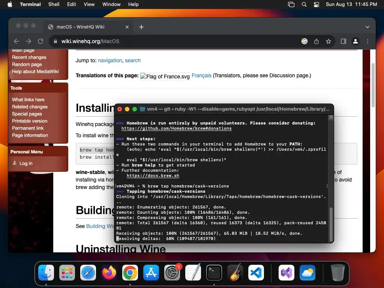Click the Google icon in address bar
This screenshot has width=384, height=288.
(x=304, y=41)
